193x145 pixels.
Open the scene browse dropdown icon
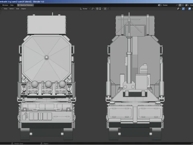[160, 5]
